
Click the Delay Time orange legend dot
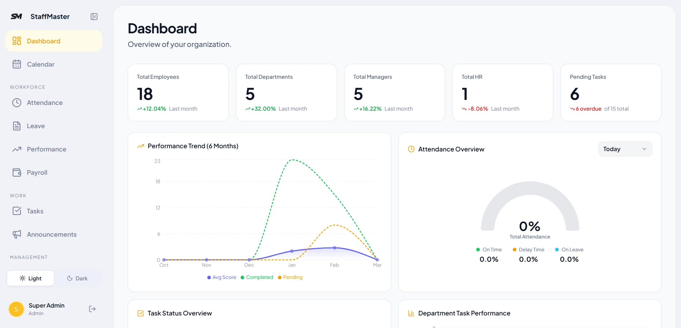515,250
